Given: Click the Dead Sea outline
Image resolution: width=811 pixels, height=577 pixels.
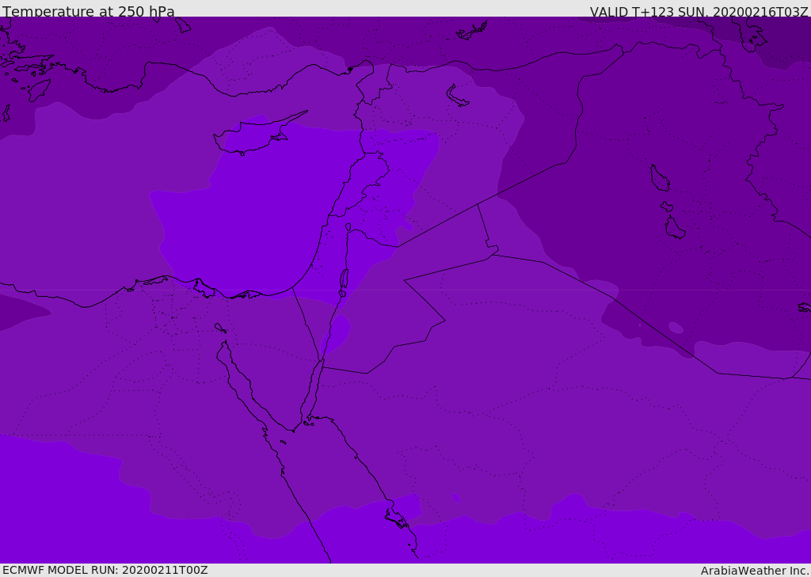Looking at the screenshot, I should [344, 279].
